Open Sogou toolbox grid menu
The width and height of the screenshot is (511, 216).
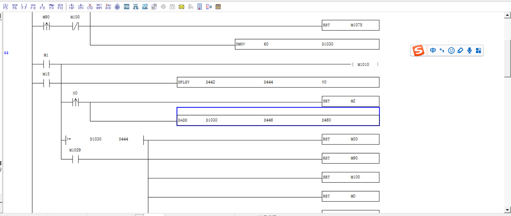[x=478, y=51]
